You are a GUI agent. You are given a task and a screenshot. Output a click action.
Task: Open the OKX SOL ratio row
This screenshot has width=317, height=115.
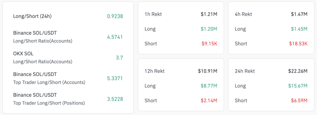(68, 57)
